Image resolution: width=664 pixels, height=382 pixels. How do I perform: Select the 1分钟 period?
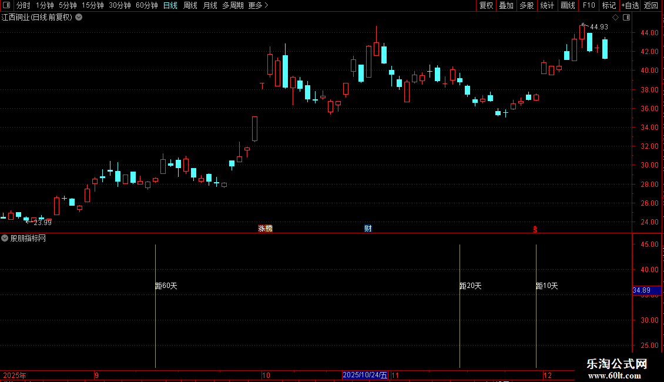[45, 5]
